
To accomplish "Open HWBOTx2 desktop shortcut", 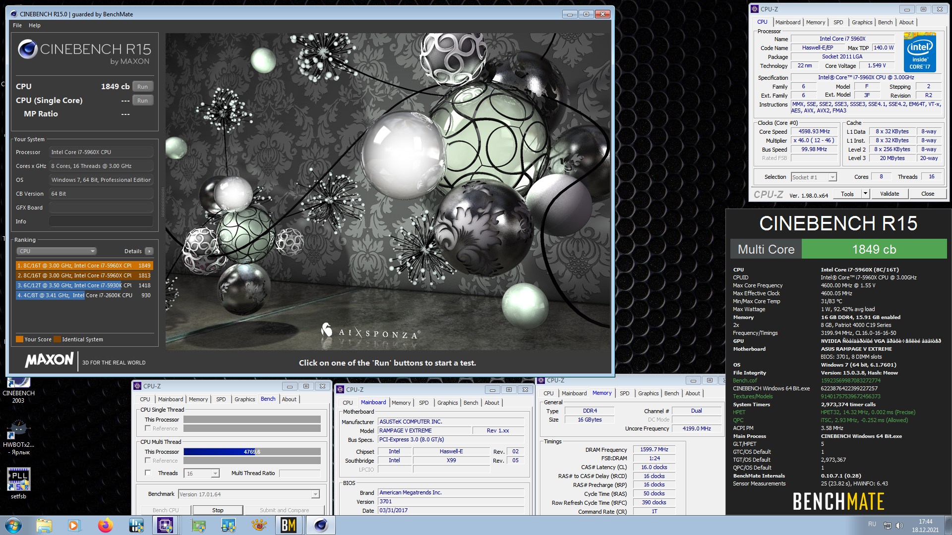I will pos(18,437).
